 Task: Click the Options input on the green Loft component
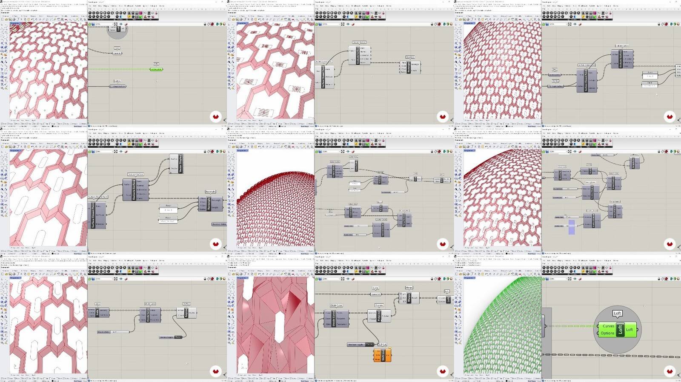tap(607, 333)
